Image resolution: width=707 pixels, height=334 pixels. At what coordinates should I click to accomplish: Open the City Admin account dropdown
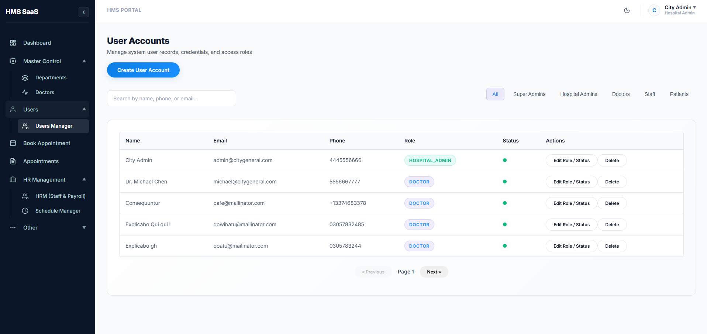(680, 10)
